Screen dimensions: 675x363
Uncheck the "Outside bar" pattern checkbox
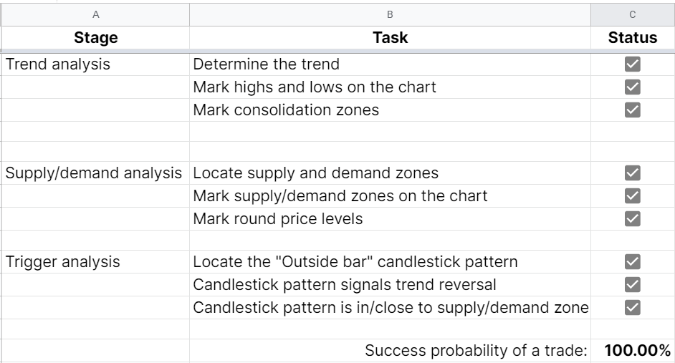pos(633,261)
